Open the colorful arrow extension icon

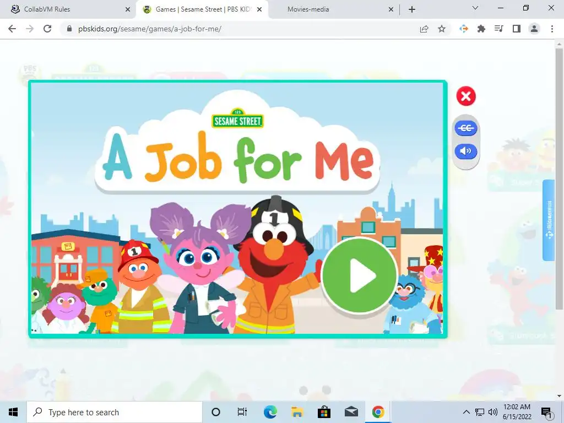tap(464, 29)
